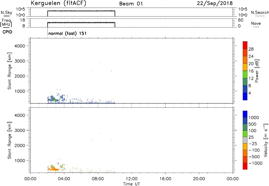Select the "Freq. [MHz]" axis label
Image resolution: width=269 pixels, height=186 pixels.
[x=7, y=22]
